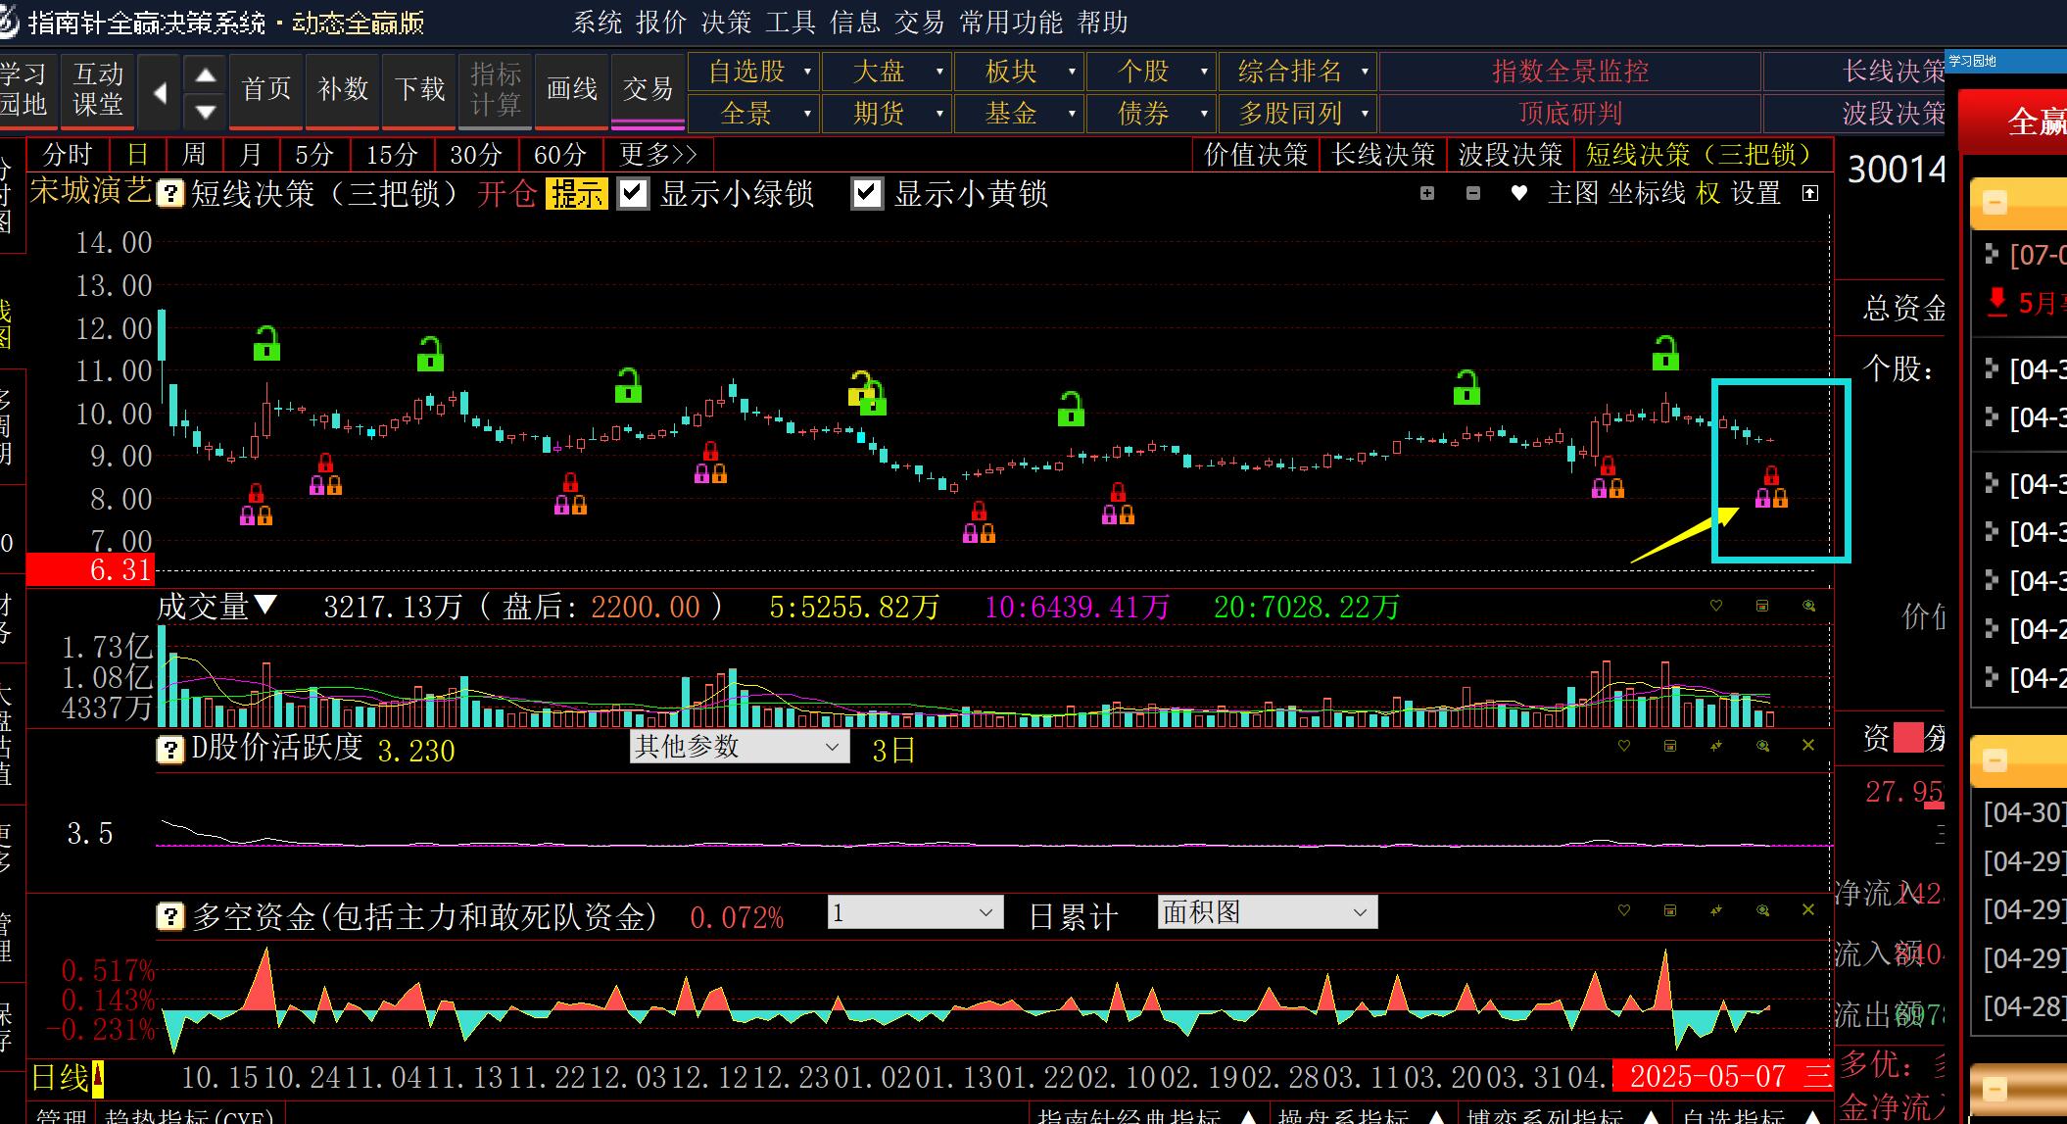2067x1124 pixels.
Task: Open the dropdown showing value 1 in 多空资金
Action: tap(916, 912)
